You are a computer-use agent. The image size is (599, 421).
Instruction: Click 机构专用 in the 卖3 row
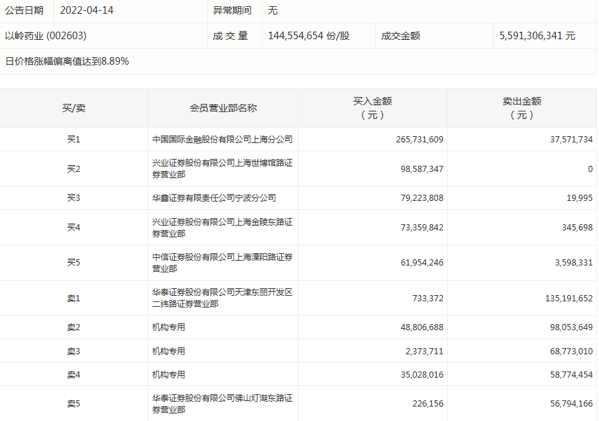click(x=168, y=351)
